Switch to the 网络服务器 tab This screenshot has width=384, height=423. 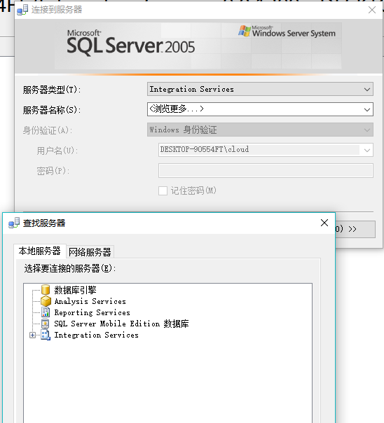pyautogui.click(x=90, y=252)
